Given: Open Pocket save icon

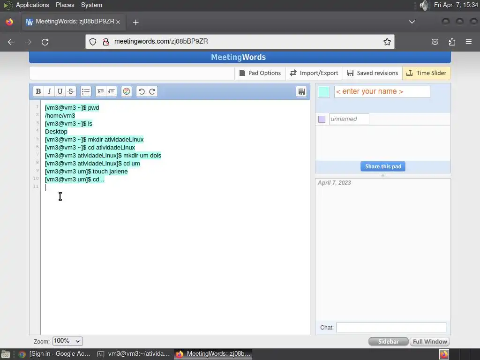Looking at the screenshot, I should point(435,42).
